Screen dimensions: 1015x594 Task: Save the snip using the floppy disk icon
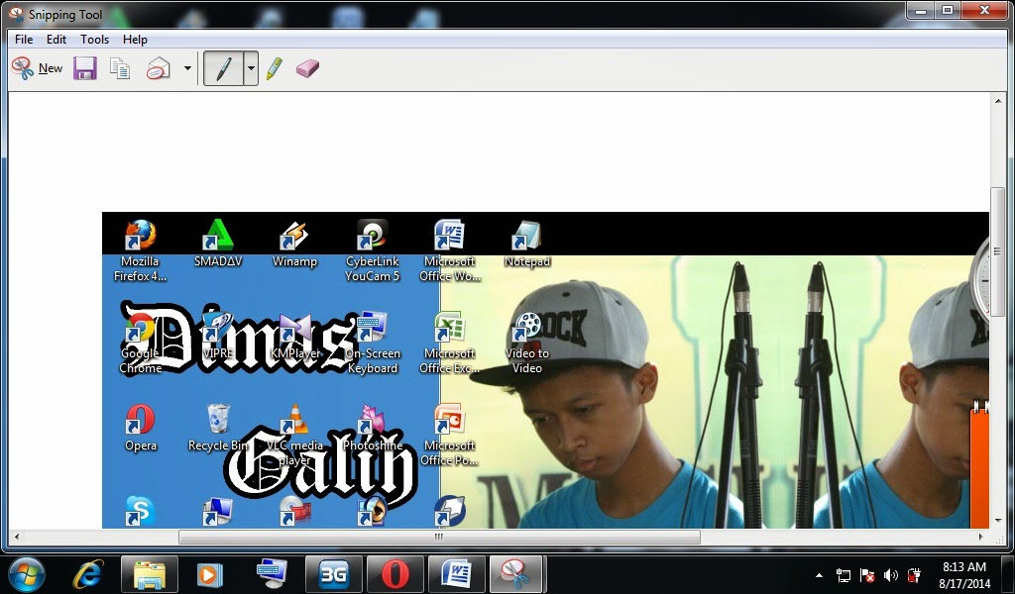tap(85, 67)
